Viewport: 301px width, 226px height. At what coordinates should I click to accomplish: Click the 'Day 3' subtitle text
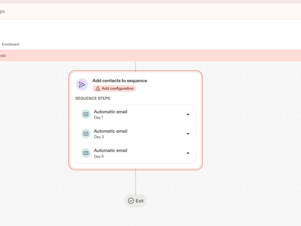pyautogui.click(x=99, y=137)
